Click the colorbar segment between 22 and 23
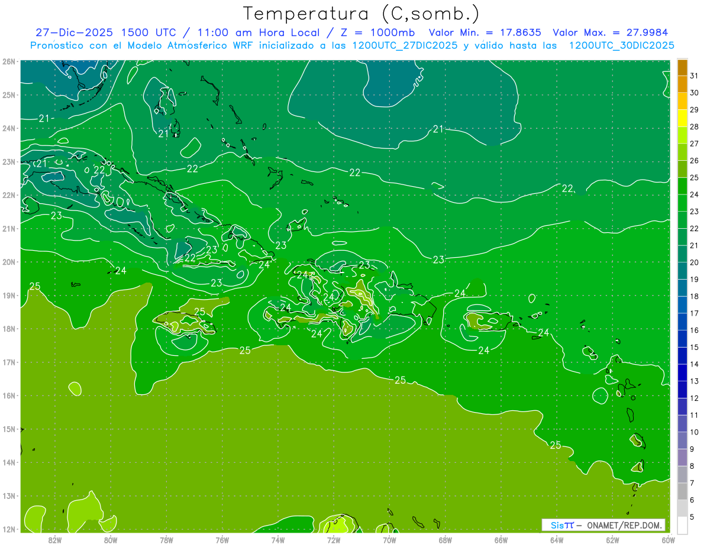Screen dimensions: 710x548 point(682,220)
